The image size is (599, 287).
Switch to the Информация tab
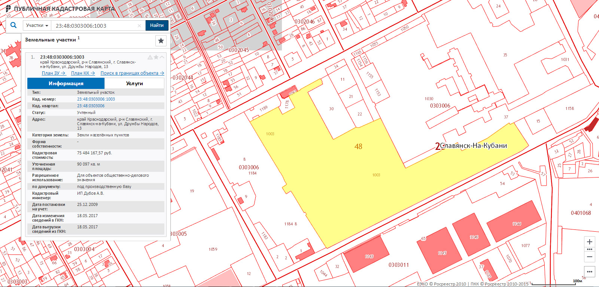(x=66, y=83)
